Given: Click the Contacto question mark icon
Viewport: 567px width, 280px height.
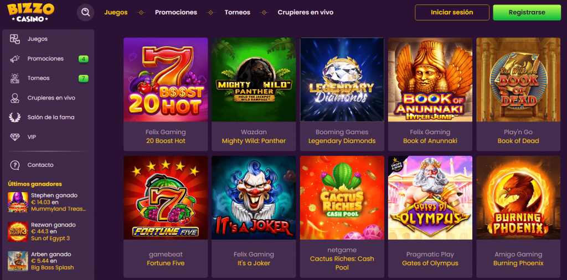Looking at the screenshot, I should pos(16,165).
